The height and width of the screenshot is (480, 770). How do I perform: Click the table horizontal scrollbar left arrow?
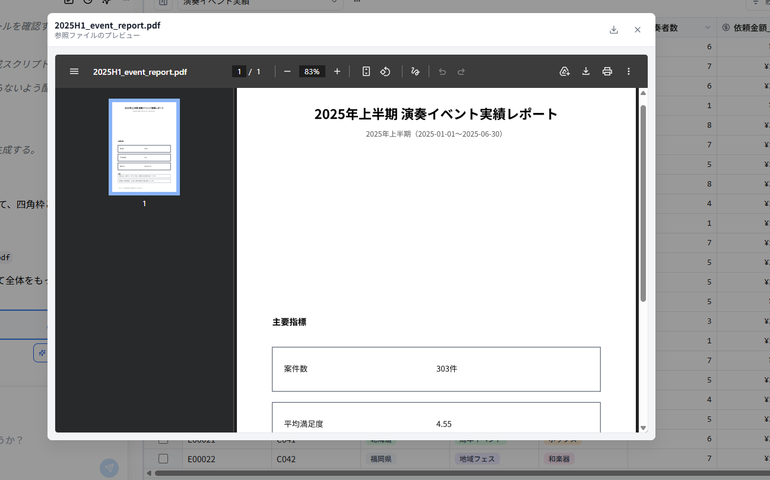click(149, 473)
